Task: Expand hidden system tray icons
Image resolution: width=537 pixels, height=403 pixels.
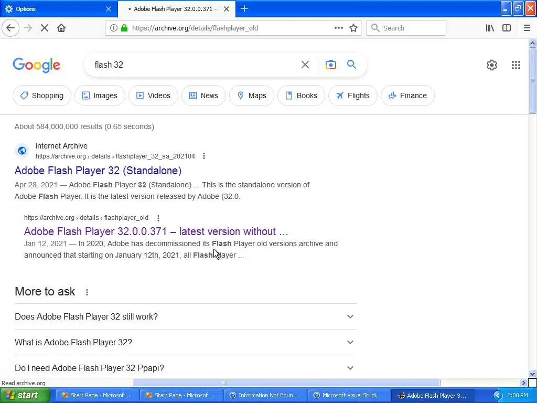Action: (x=498, y=396)
